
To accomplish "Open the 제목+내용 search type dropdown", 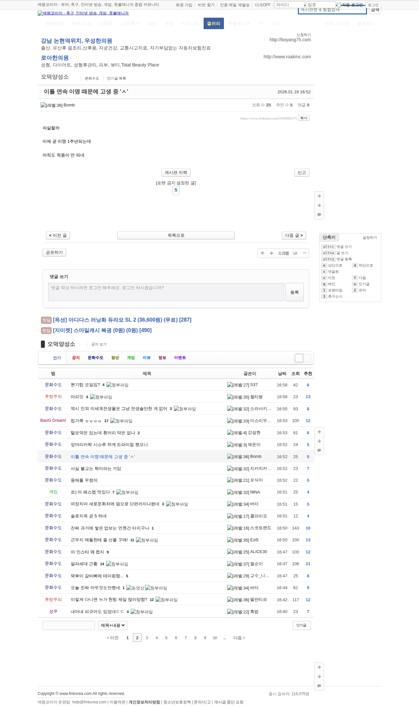I will coord(112,625).
